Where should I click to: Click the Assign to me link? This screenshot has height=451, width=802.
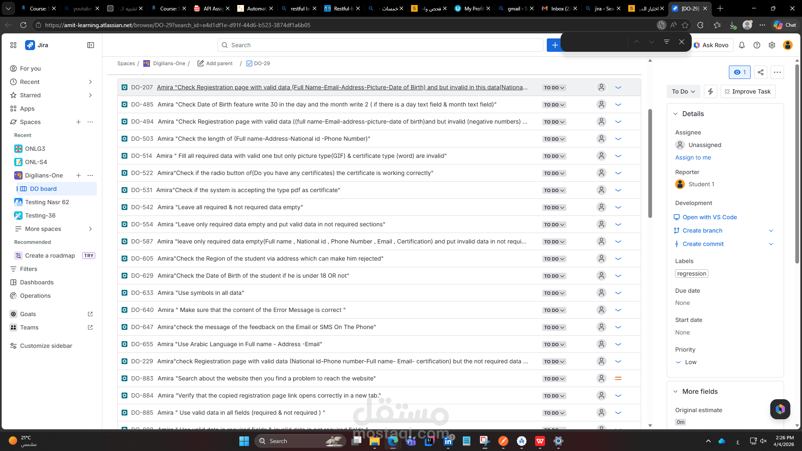click(x=693, y=157)
